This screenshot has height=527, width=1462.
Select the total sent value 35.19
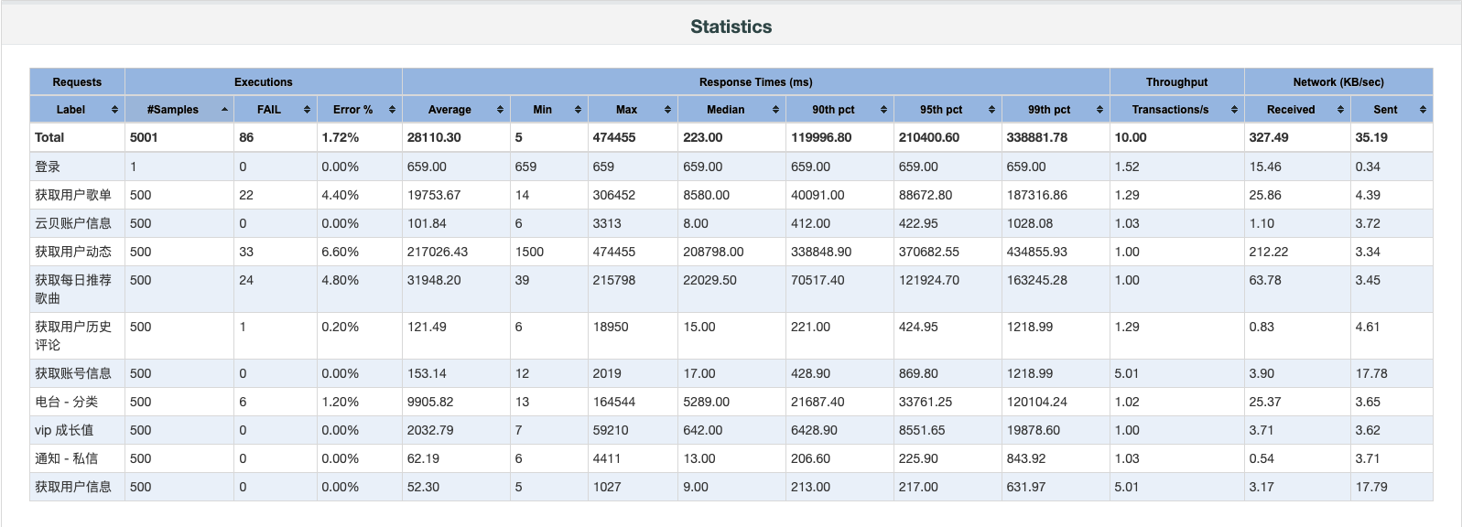(x=1371, y=137)
